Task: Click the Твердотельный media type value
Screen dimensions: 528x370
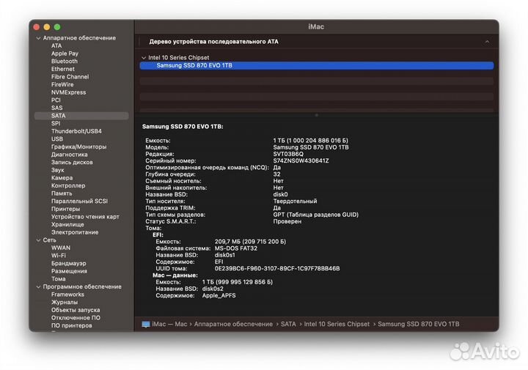Action: tap(295, 201)
